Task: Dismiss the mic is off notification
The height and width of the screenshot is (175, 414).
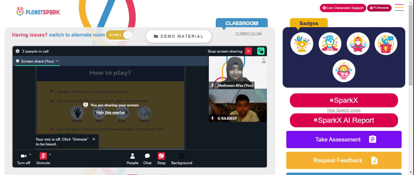Action: 94,139
